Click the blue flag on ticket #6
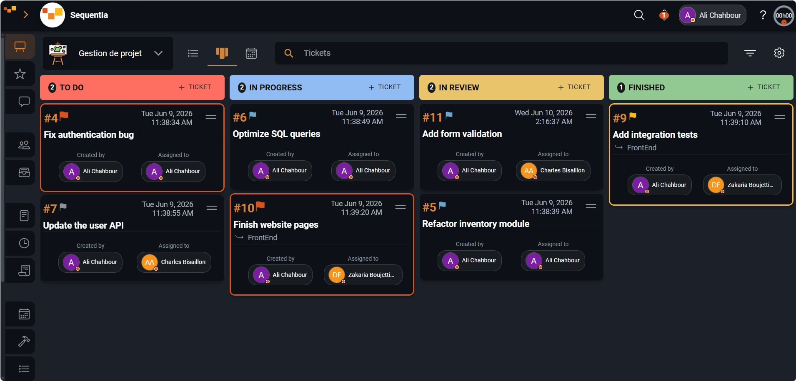 point(253,115)
